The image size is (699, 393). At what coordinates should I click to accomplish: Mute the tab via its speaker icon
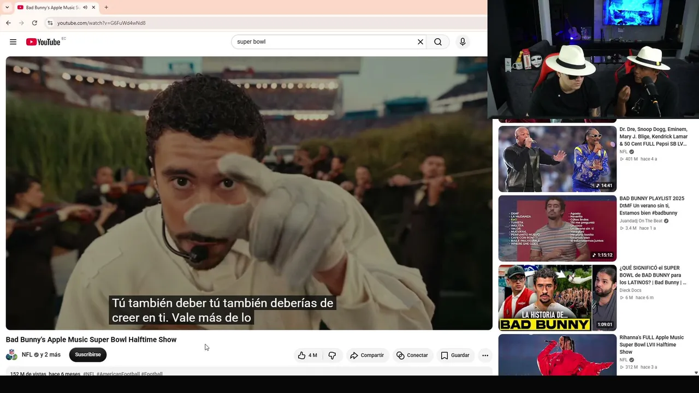pos(85,8)
